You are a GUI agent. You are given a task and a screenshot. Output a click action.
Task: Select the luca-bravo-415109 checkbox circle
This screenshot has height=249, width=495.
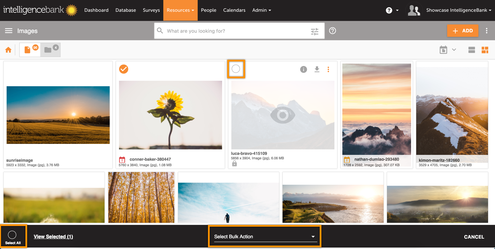point(236,69)
